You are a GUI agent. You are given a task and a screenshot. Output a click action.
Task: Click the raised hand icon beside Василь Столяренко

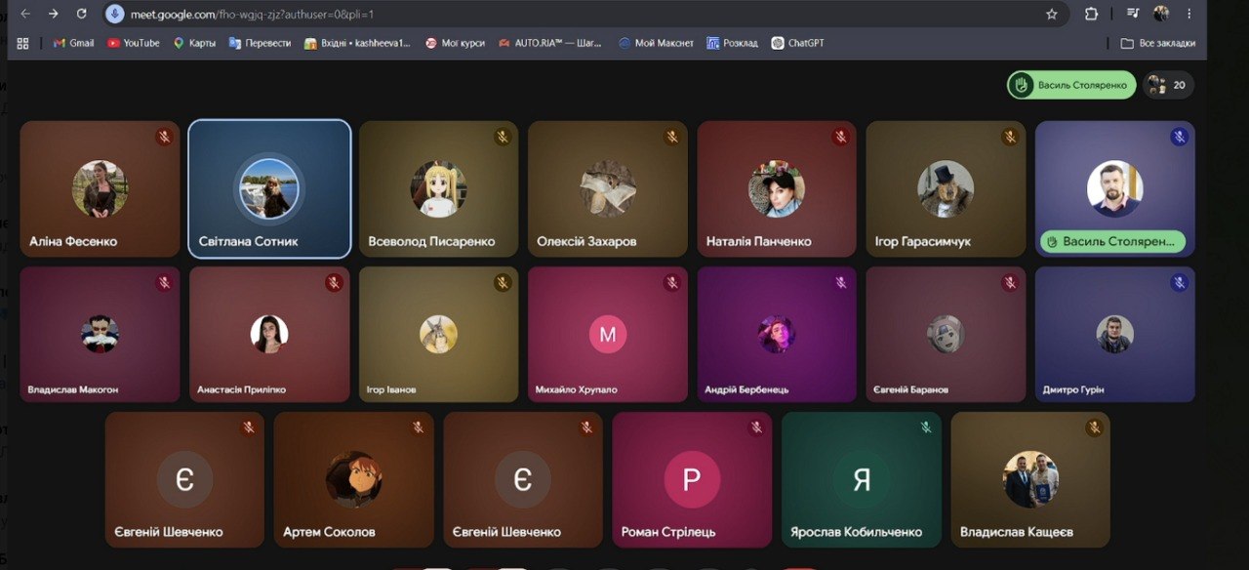[1022, 85]
